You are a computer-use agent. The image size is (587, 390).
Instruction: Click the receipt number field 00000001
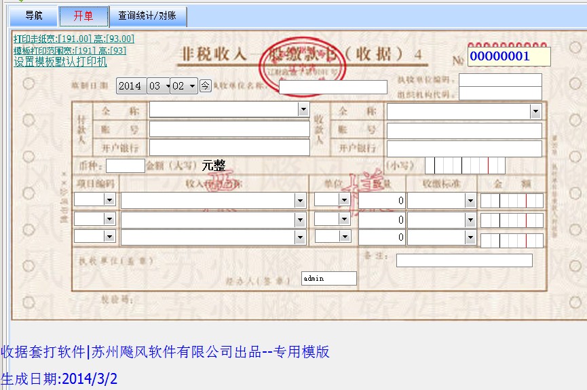[x=508, y=56]
